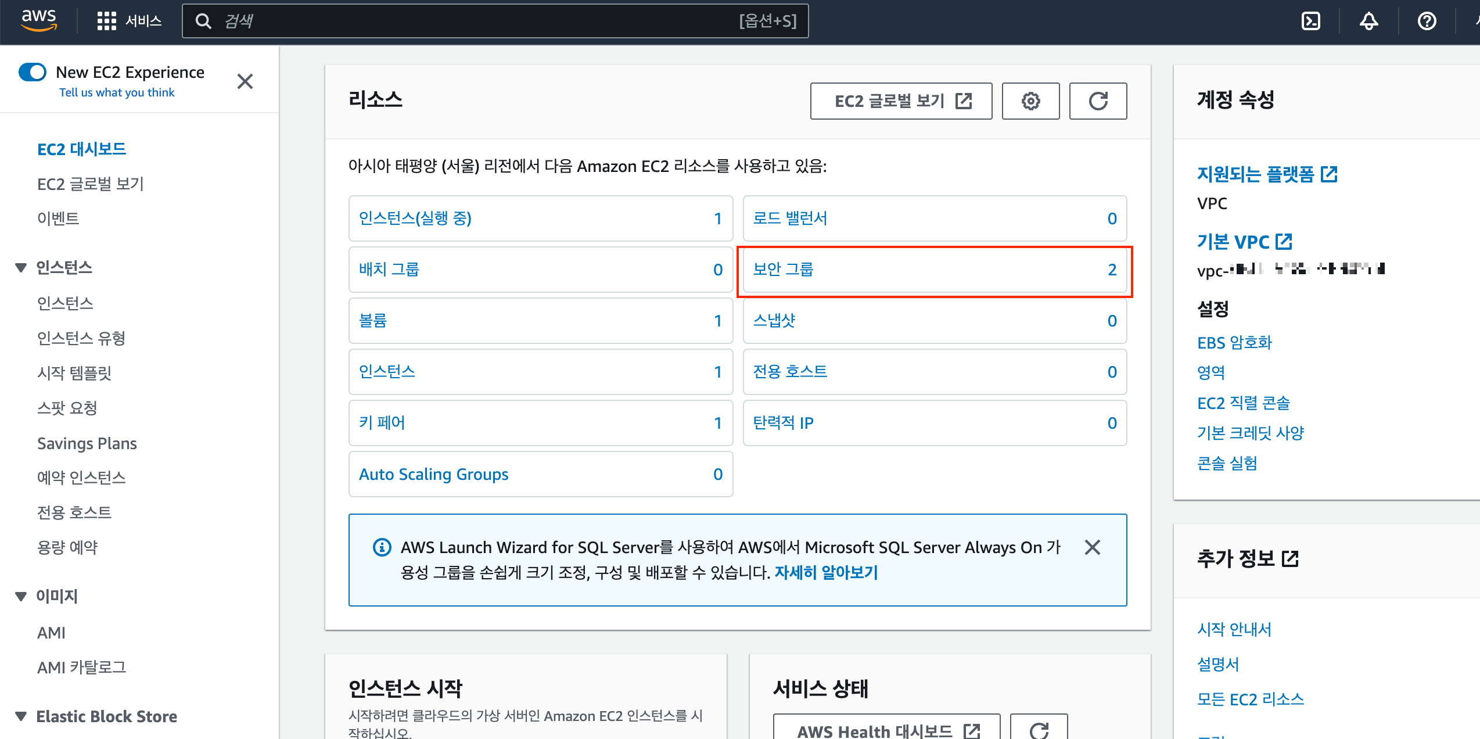Viewport: 1480px width, 739px height.
Task: Select Savings Plans in the sidebar
Action: click(x=87, y=443)
